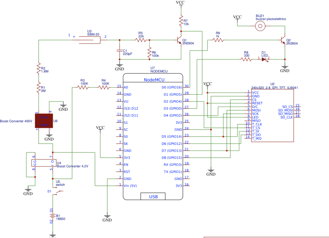329x238 pixels.
Task: Select the C1 220pF capacitor
Action: (x=120, y=51)
